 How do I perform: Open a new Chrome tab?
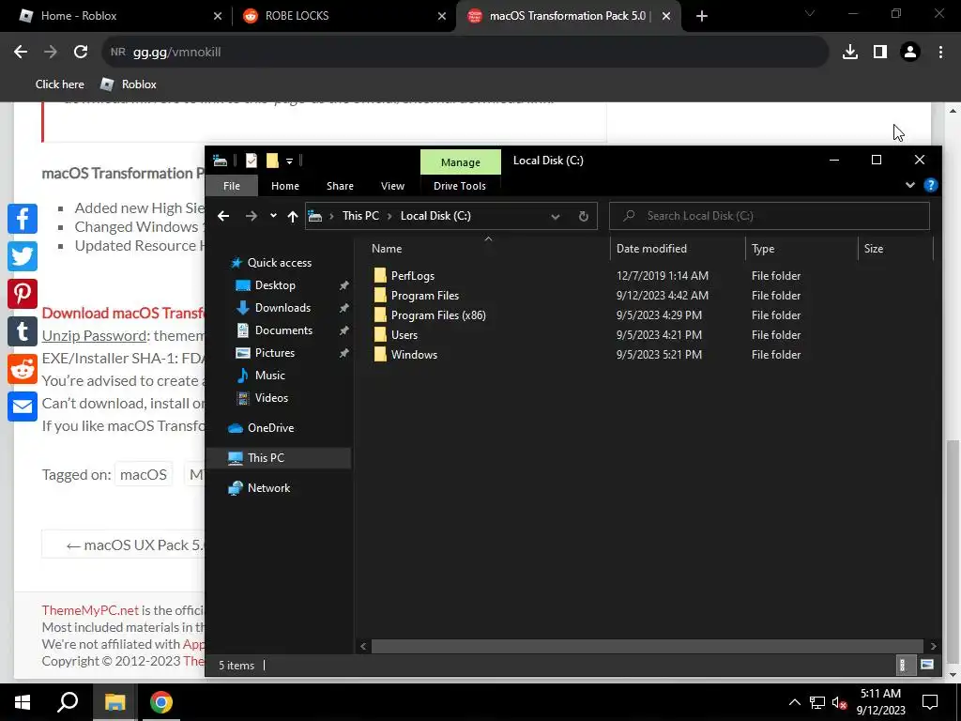(702, 16)
